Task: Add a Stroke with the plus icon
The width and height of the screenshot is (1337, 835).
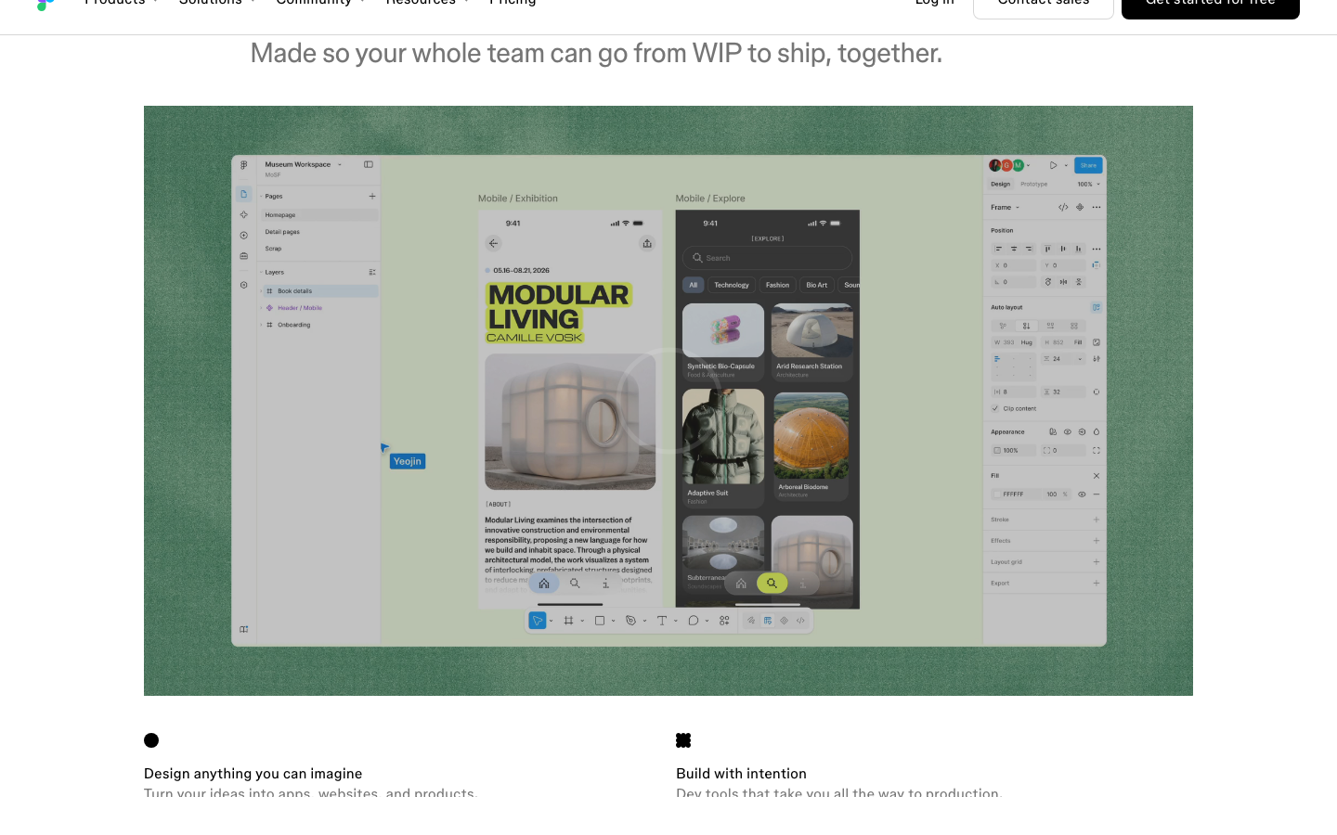Action: (x=1097, y=520)
